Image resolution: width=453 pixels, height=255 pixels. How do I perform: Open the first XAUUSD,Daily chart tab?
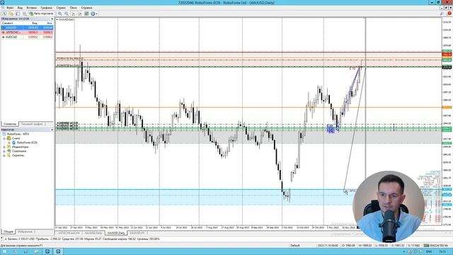pos(93,233)
